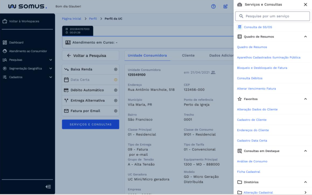Click the edit note icon in the top bar
The width and height of the screenshot is (312, 195).
225,6
